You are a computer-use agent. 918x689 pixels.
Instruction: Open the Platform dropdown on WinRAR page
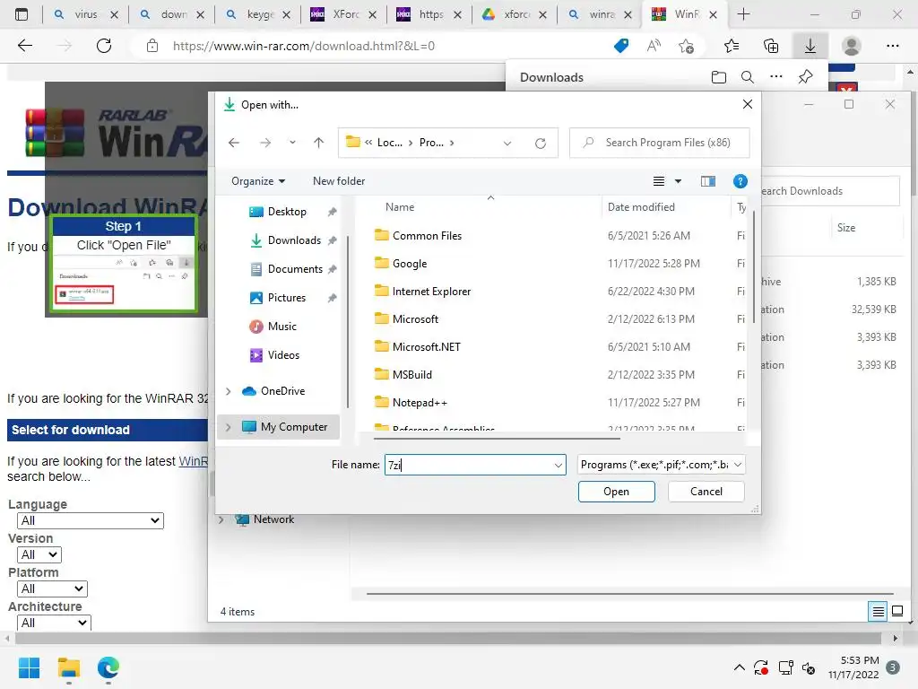pos(53,589)
